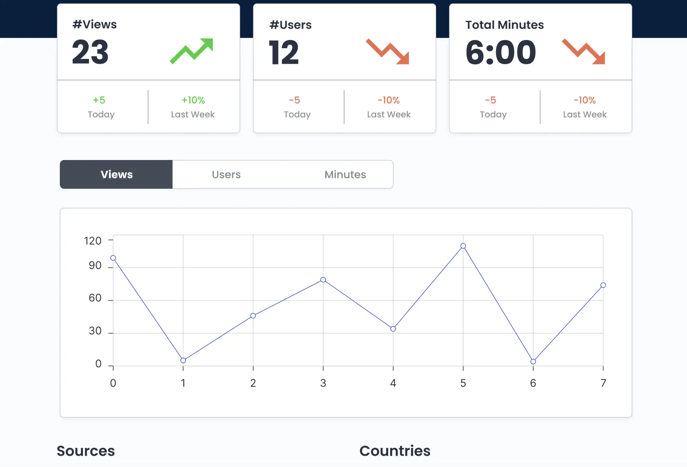Click the data point above x=2
Image resolution: width=687 pixels, height=467 pixels.
pyautogui.click(x=253, y=316)
